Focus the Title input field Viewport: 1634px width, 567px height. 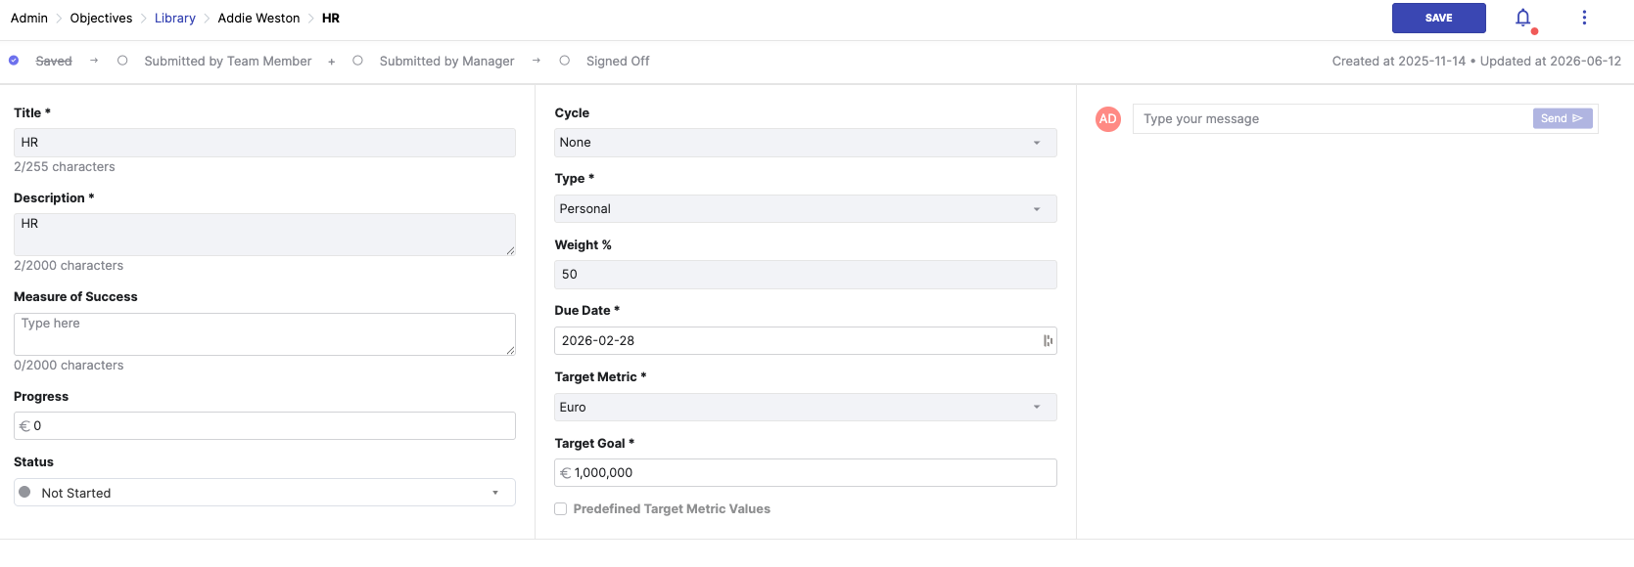tap(264, 143)
